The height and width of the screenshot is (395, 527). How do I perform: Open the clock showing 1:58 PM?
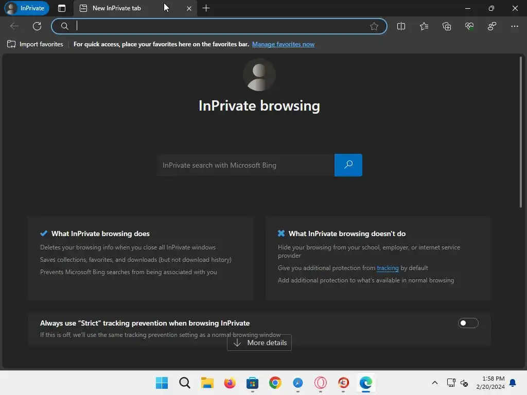click(x=490, y=383)
